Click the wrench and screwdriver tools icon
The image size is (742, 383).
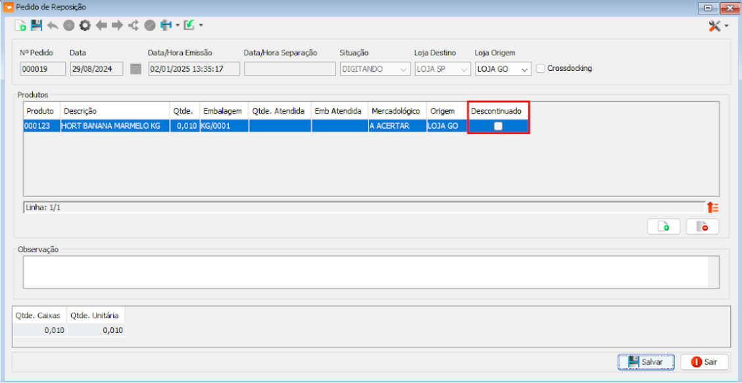tap(715, 26)
